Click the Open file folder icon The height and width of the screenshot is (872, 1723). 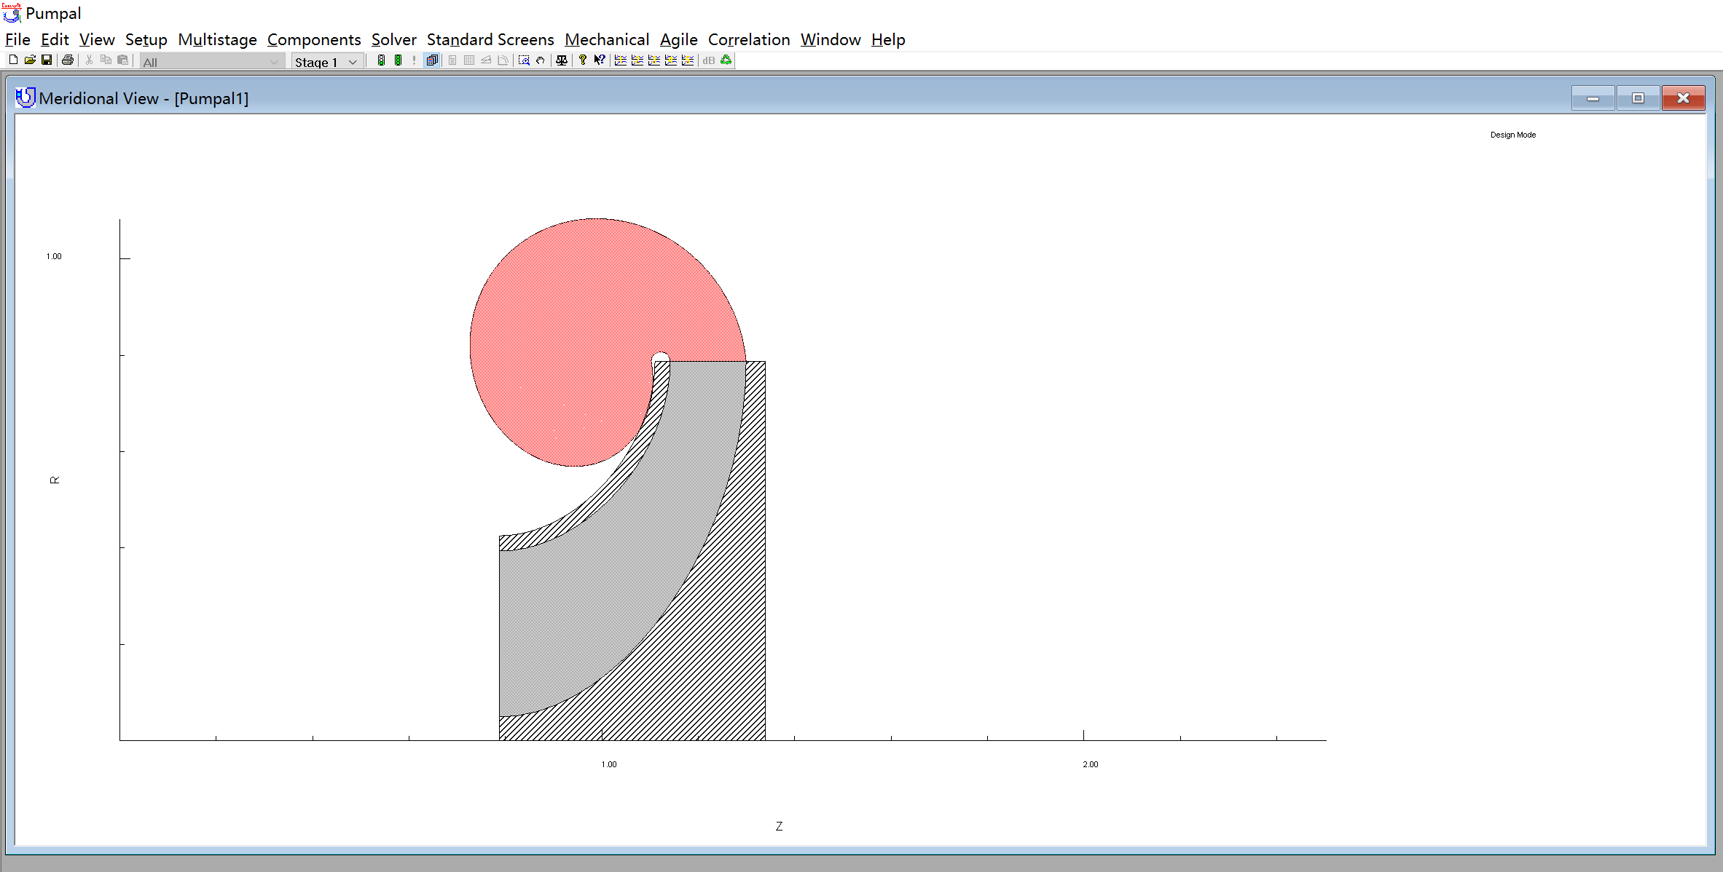(x=30, y=60)
